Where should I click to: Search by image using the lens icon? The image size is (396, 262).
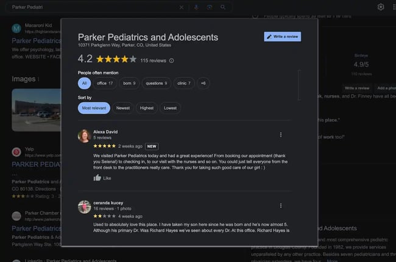coord(210,7)
